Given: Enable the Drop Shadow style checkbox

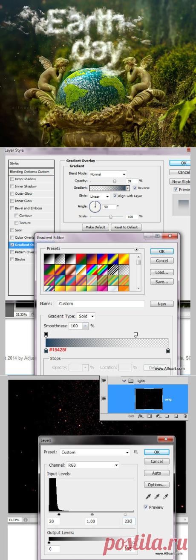Looking at the screenshot, I should pyautogui.click(x=12, y=179).
